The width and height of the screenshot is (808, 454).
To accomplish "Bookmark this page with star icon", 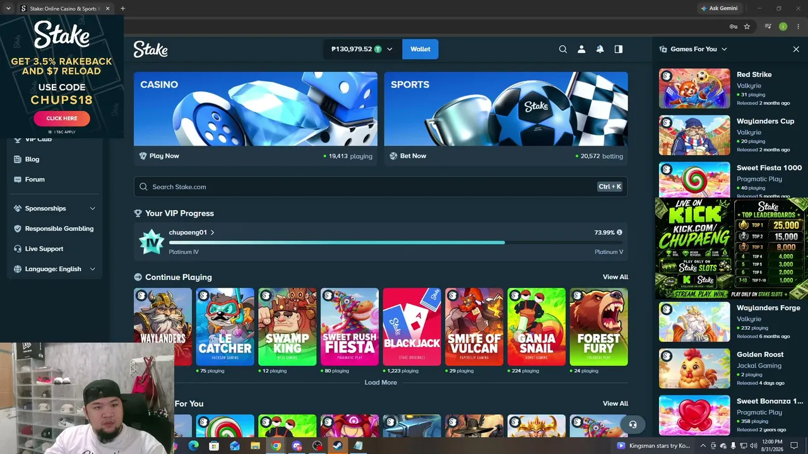I will pyautogui.click(x=747, y=26).
